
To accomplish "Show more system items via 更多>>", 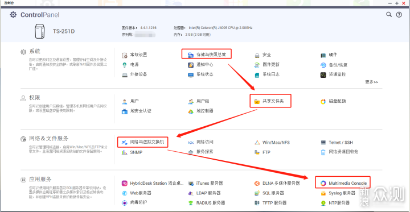I will [x=371, y=82].
